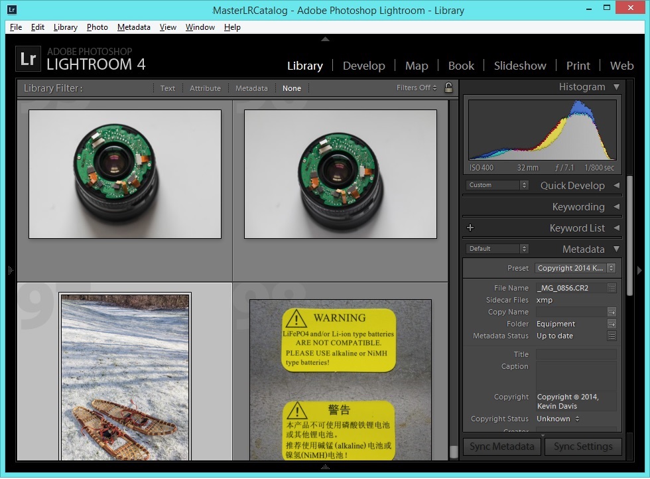Image resolution: width=650 pixels, height=479 pixels.
Task: Click the ISO 400 histogram readout
Action: [x=482, y=168]
